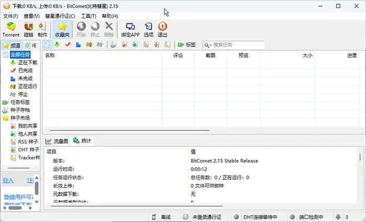Toggle the 收藏夹 favorites star button
Screen dimensions: 366x222
point(62,29)
